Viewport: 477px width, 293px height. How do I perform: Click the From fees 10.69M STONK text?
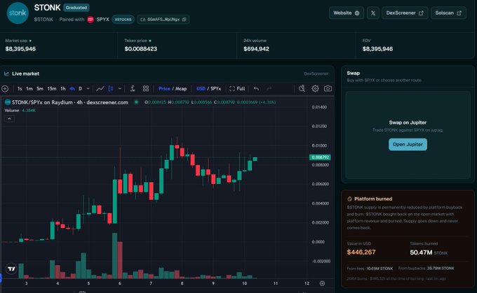tap(370, 269)
